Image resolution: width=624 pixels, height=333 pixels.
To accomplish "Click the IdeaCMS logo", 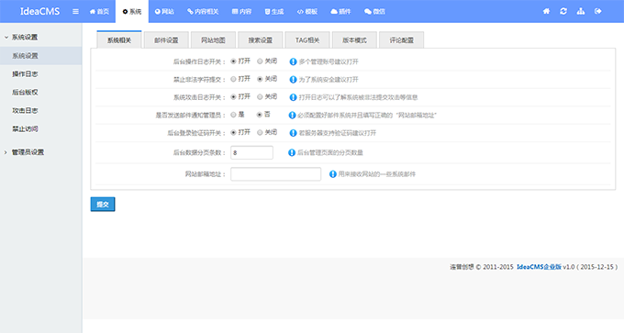I will click(39, 11).
